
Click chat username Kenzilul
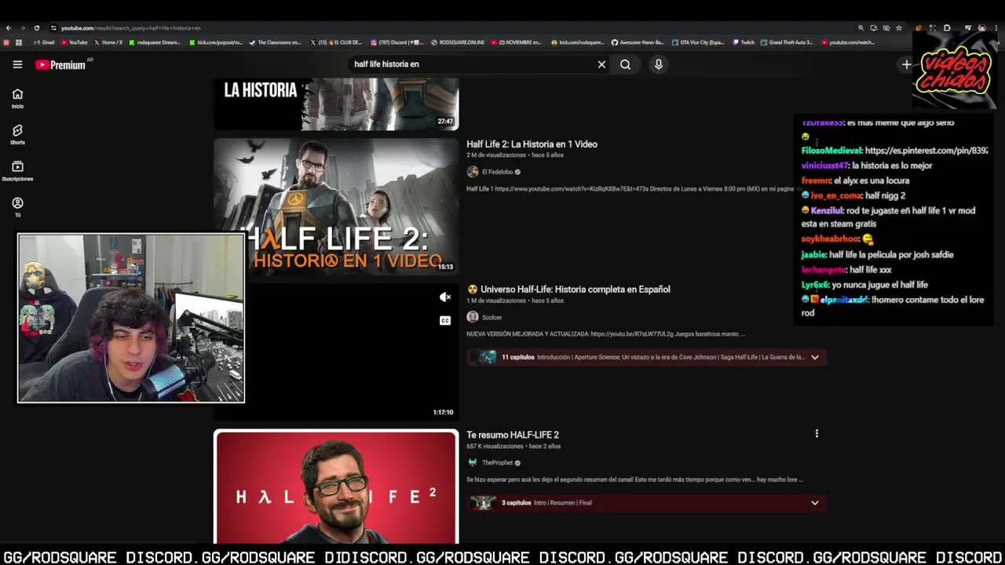point(828,210)
